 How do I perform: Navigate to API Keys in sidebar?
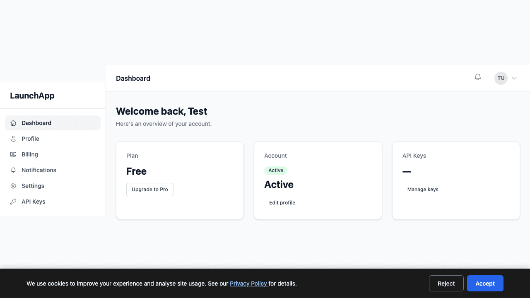click(x=33, y=201)
